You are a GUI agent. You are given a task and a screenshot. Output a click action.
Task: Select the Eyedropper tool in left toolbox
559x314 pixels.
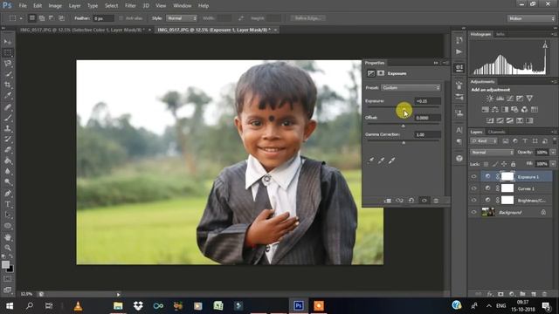tap(8, 95)
